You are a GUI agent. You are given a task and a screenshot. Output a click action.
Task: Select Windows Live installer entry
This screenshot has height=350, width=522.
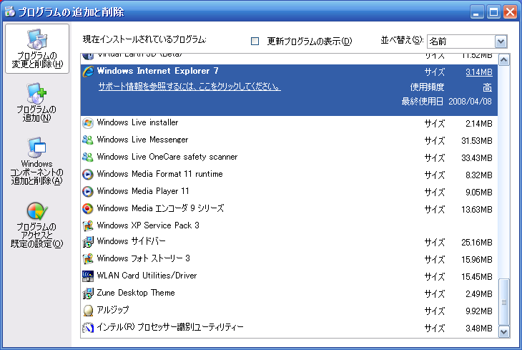(289, 123)
